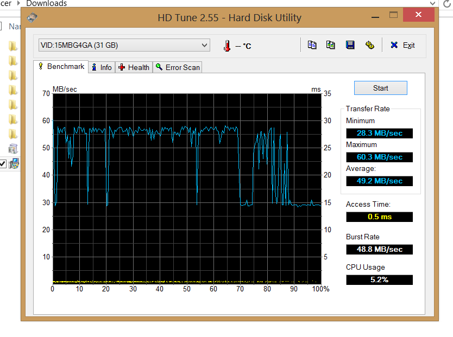Switch to the Benchmark tab
Image resolution: width=453 pixels, height=337 pixels.
(61, 67)
